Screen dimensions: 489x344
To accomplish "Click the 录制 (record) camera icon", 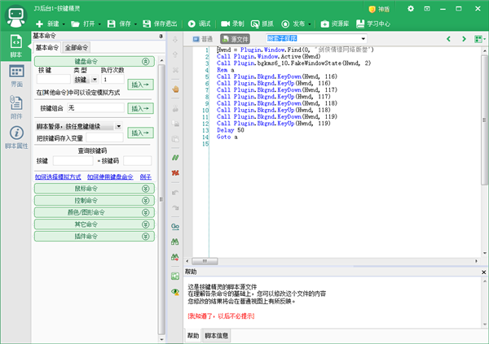I will 225,24.
